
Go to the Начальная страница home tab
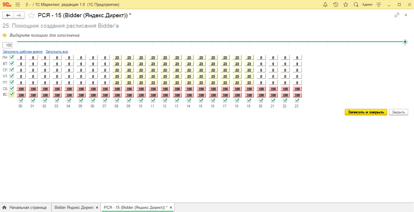point(25,207)
